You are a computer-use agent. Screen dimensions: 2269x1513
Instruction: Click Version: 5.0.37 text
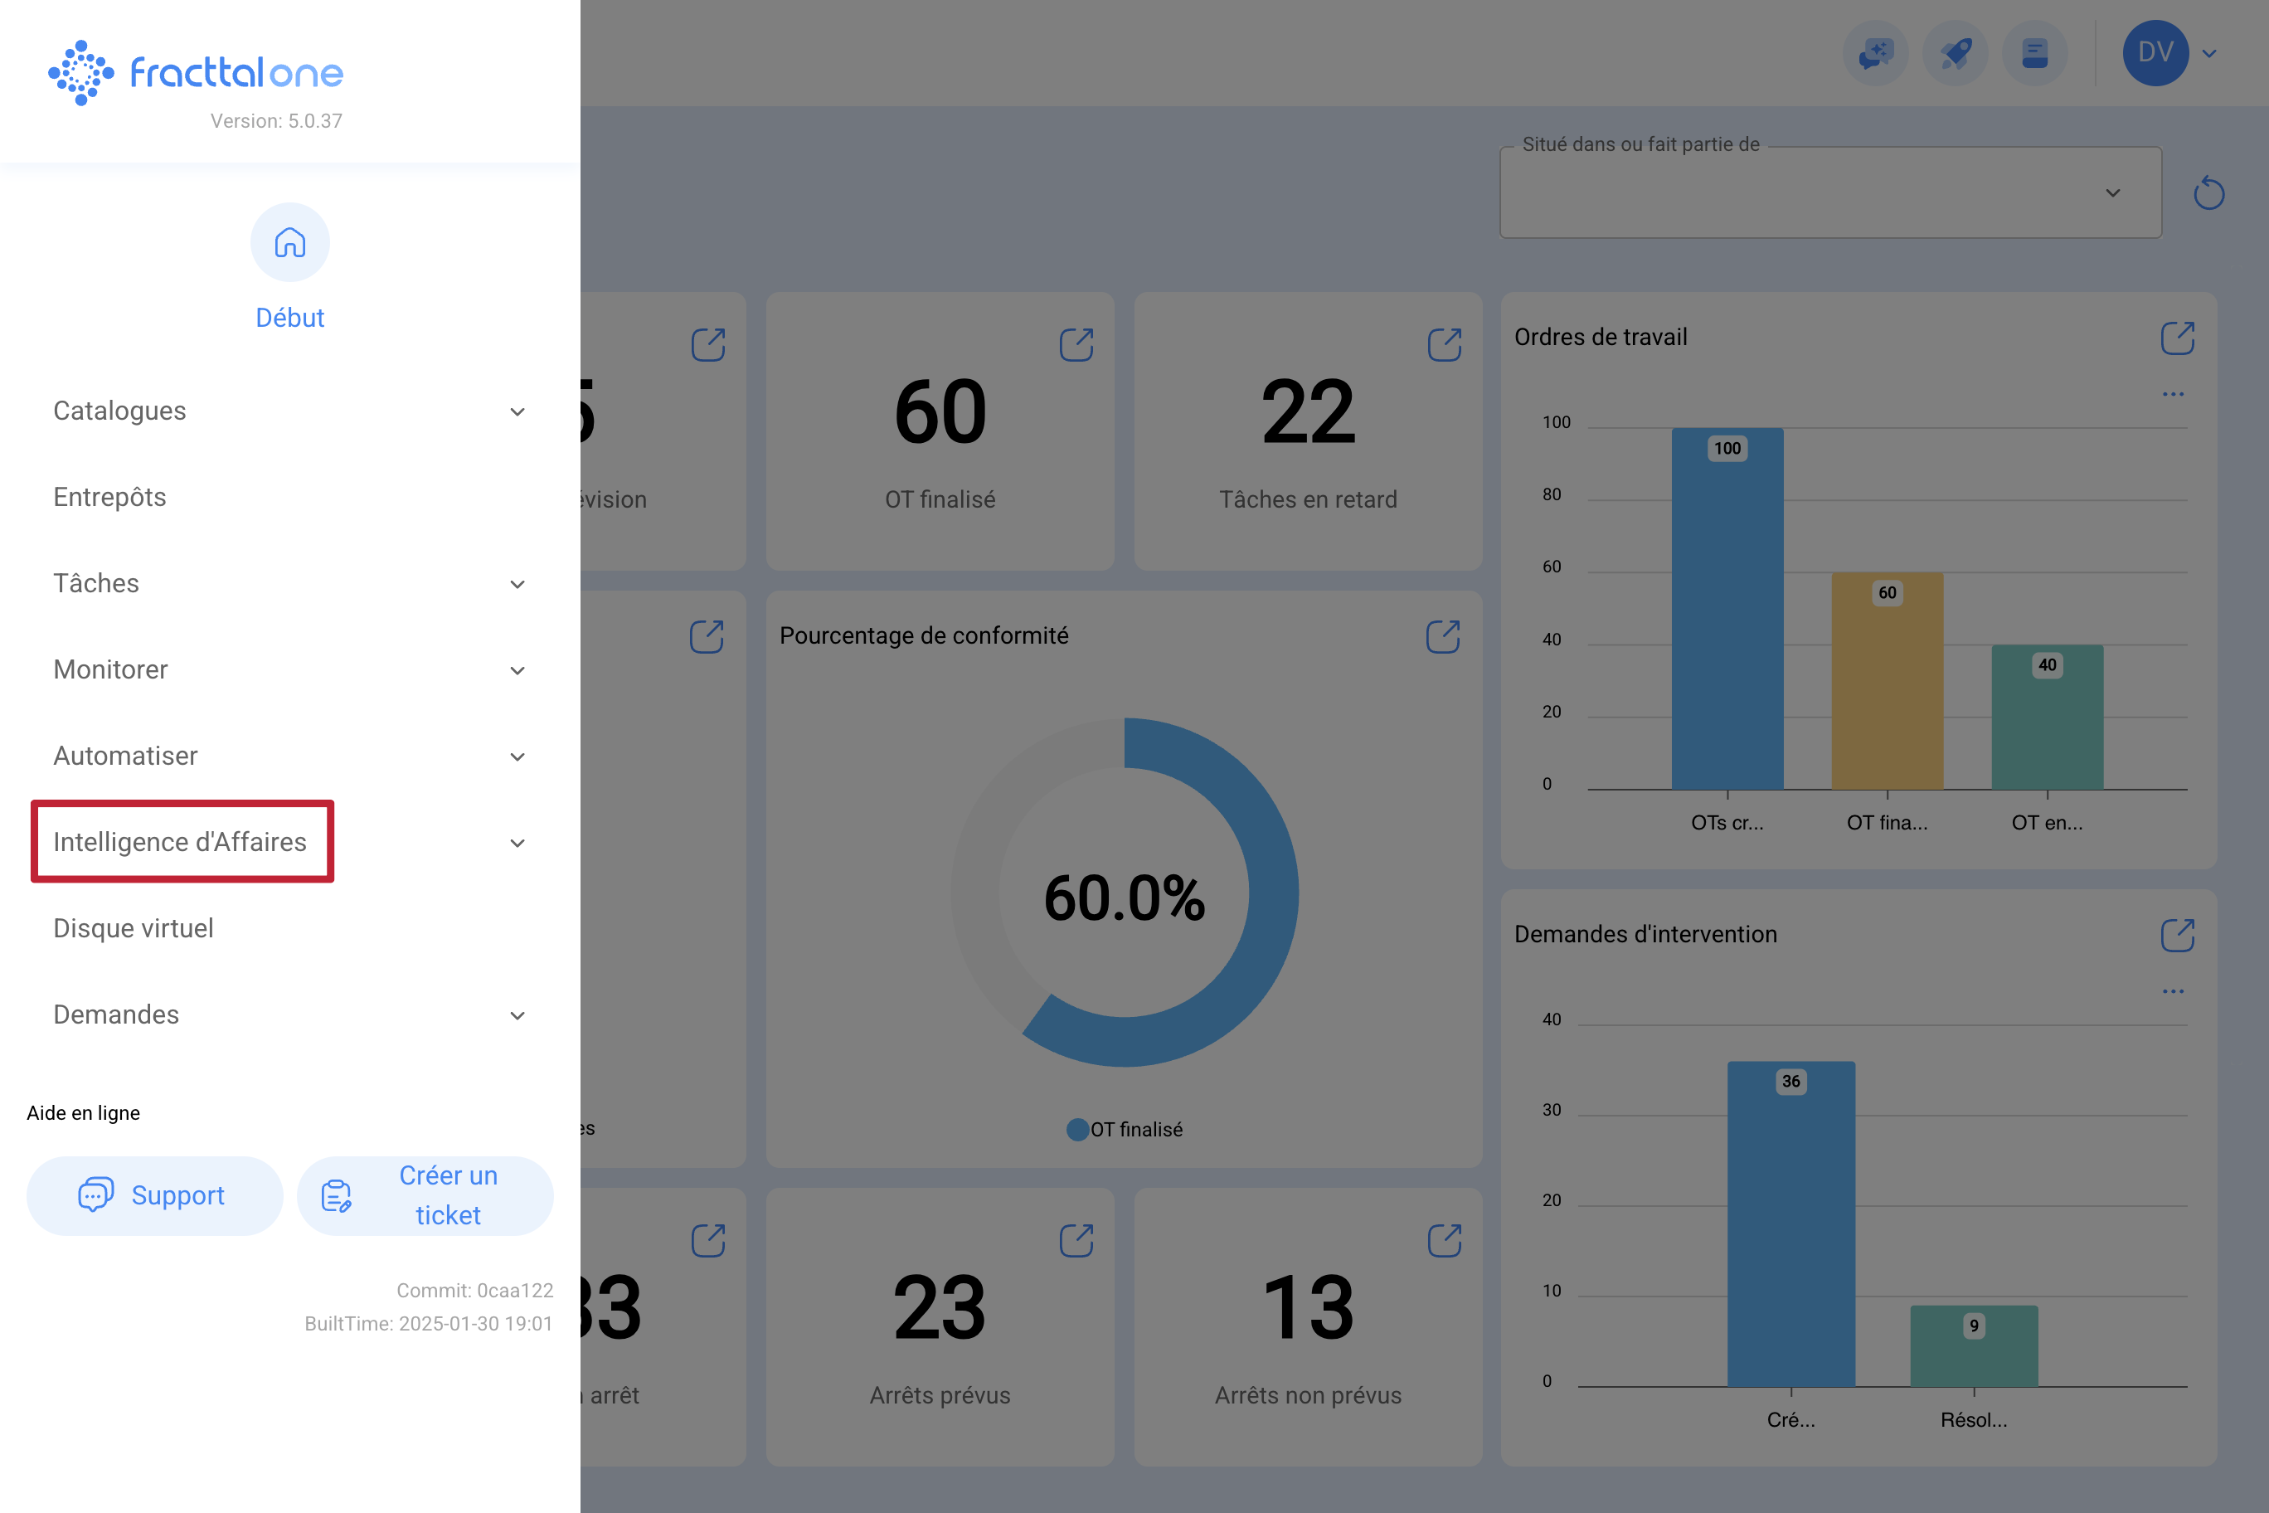[276, 120]
